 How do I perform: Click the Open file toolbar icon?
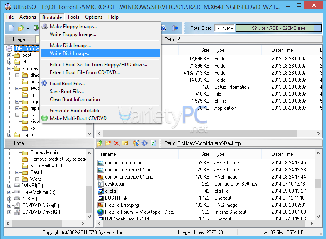coord(21,28)
